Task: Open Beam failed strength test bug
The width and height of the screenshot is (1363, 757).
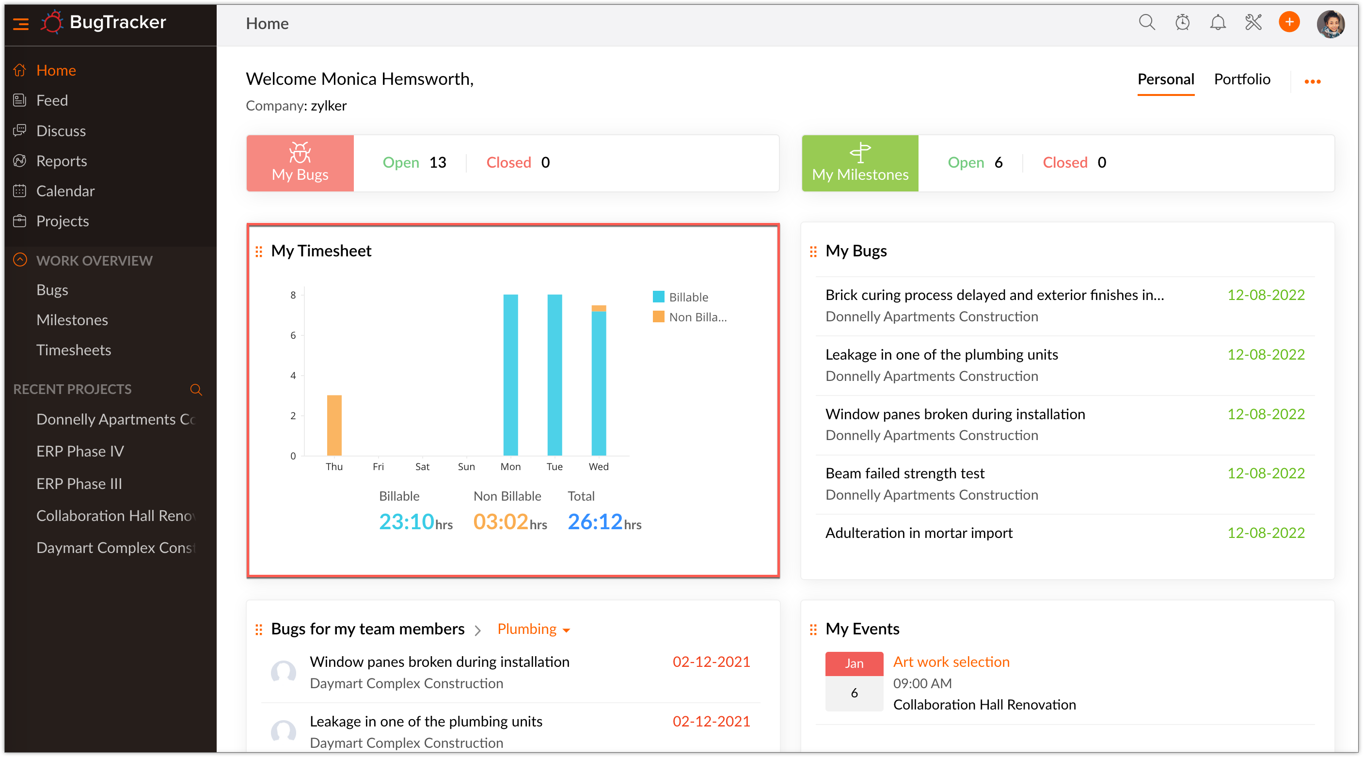Action: pyautogui.click(x=905, y=473)
